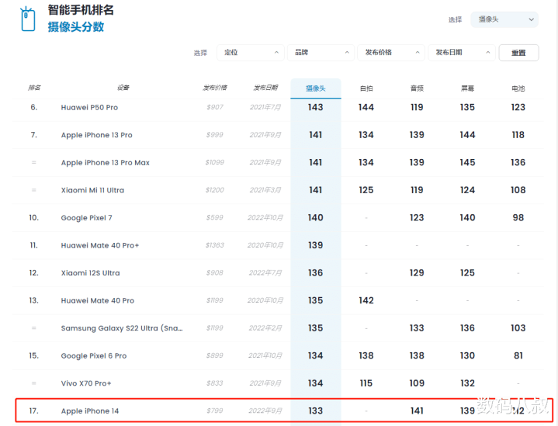
Task: Click release date 2022年7月 for Xiaomi 12S Ultra
Action: click(265, 272)
